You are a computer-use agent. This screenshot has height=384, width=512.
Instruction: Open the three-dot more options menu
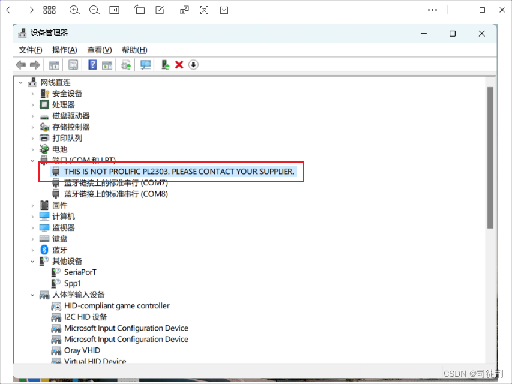tap(432, 10)
